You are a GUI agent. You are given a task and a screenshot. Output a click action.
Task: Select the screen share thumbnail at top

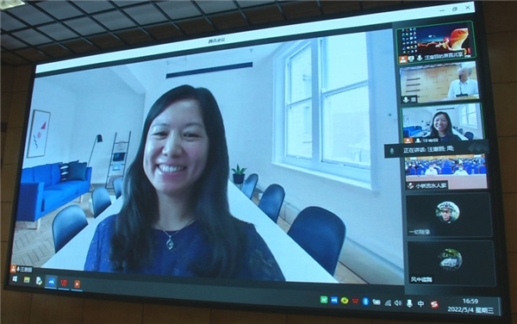[435, 42]
